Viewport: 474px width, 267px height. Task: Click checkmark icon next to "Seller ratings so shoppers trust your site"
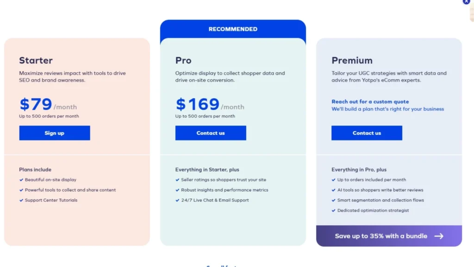click(178, 180)
